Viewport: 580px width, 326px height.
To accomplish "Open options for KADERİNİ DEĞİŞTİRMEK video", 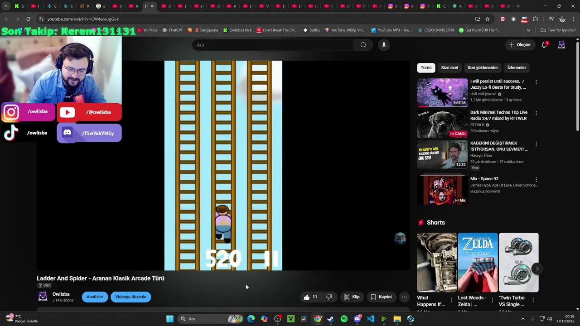I will [x=536, y=144].
